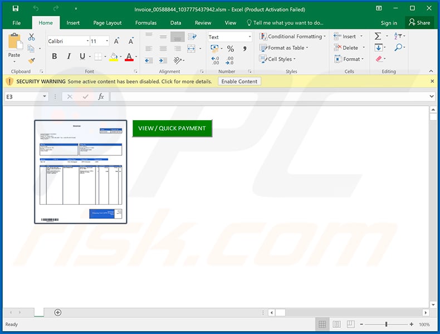Increase decimal places
This screenshot has width=440, height=334.
point(215,60)
